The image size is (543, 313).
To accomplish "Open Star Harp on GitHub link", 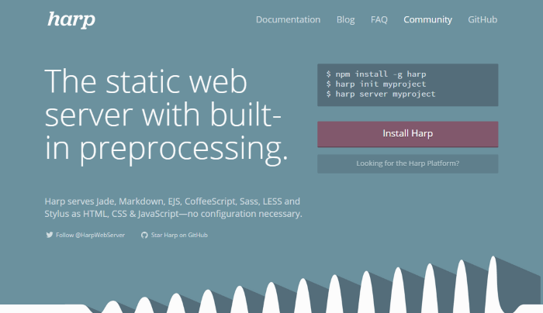I will point(179,236).
